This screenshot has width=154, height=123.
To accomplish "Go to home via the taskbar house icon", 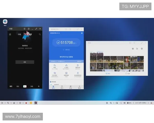I will click(14, 103).
